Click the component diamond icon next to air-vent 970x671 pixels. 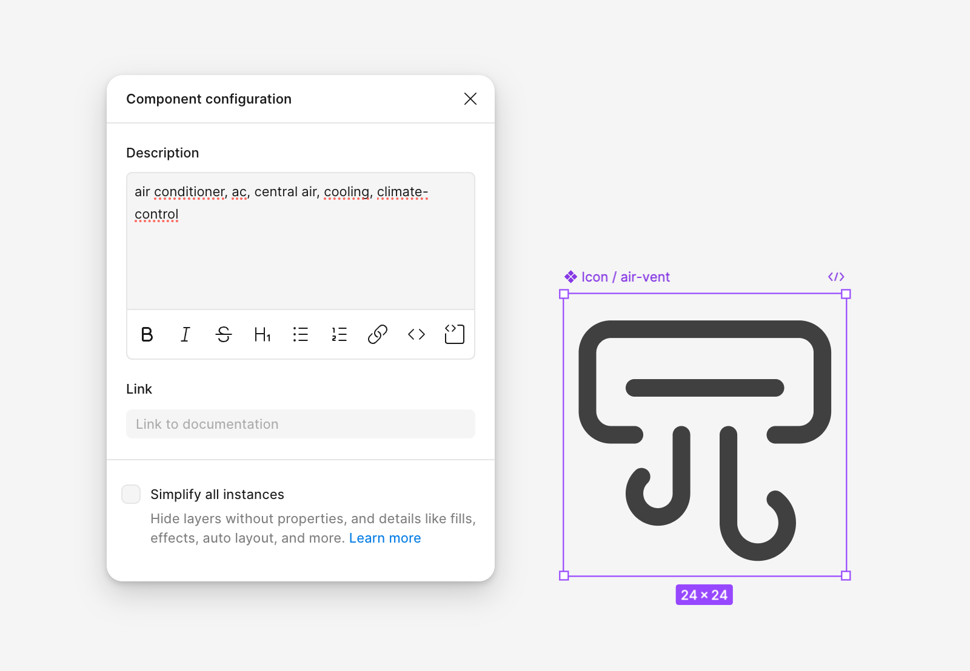click(x=570, y=277)
